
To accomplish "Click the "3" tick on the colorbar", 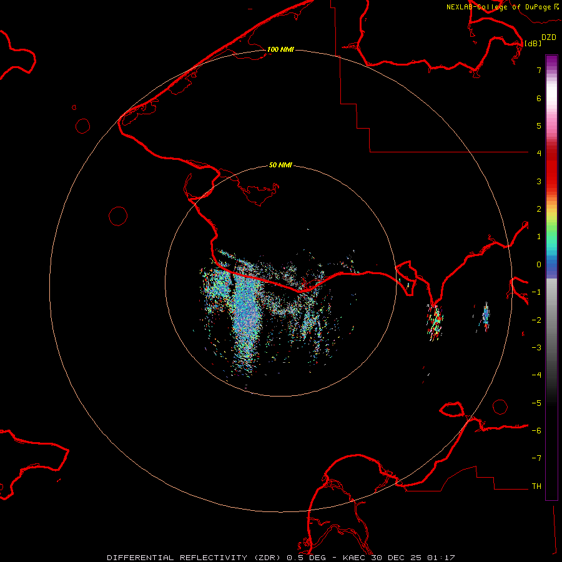I will point(539,181).
